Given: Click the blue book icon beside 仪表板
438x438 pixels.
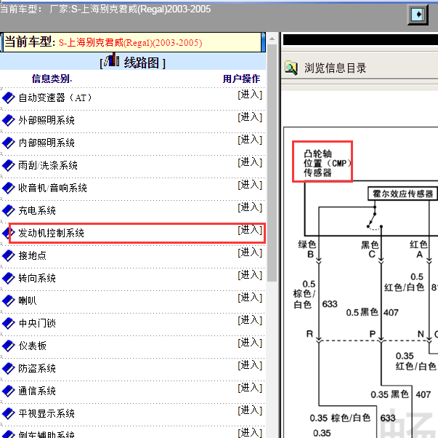Looking at the screenshot, I should pyautogui.click(x=8, y=346).
